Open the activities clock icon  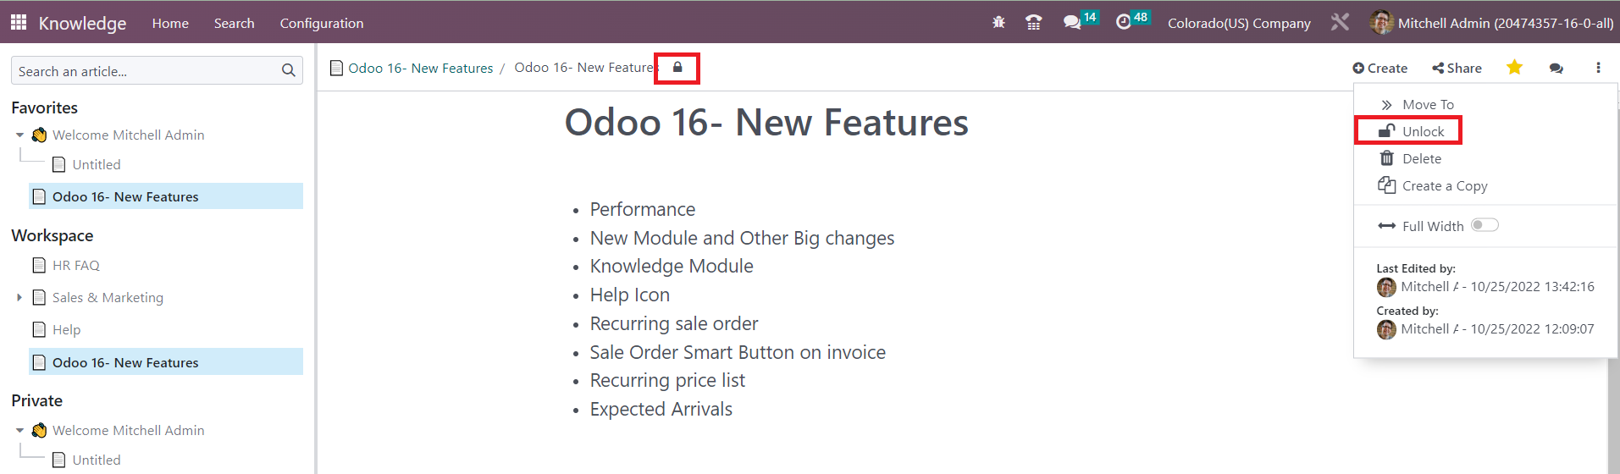[x=1124, y=23]
